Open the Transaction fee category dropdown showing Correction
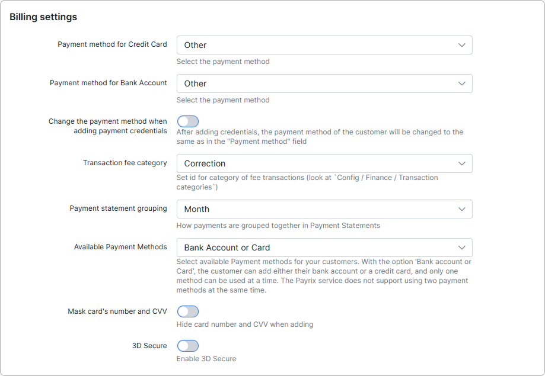545x376 pixels. coord(324,163)
